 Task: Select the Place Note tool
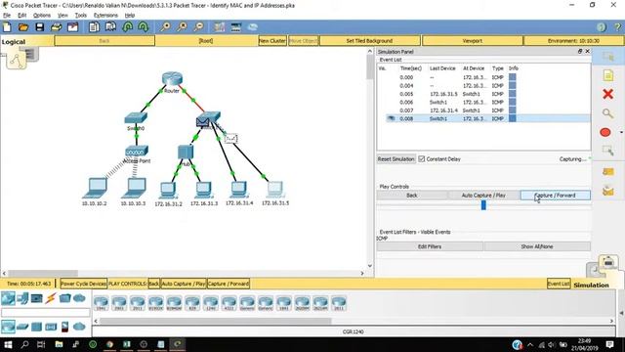607,75
